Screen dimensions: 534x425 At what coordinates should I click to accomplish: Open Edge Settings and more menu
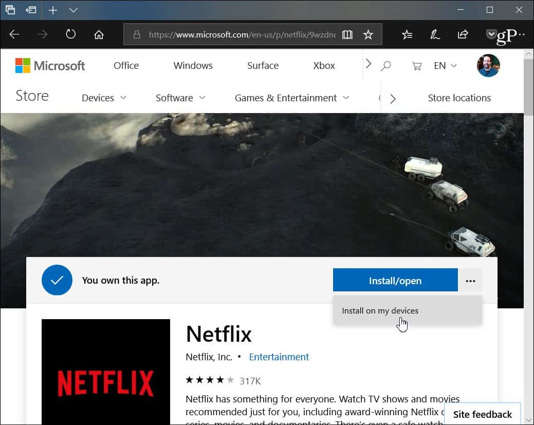[x=521, y=34]
